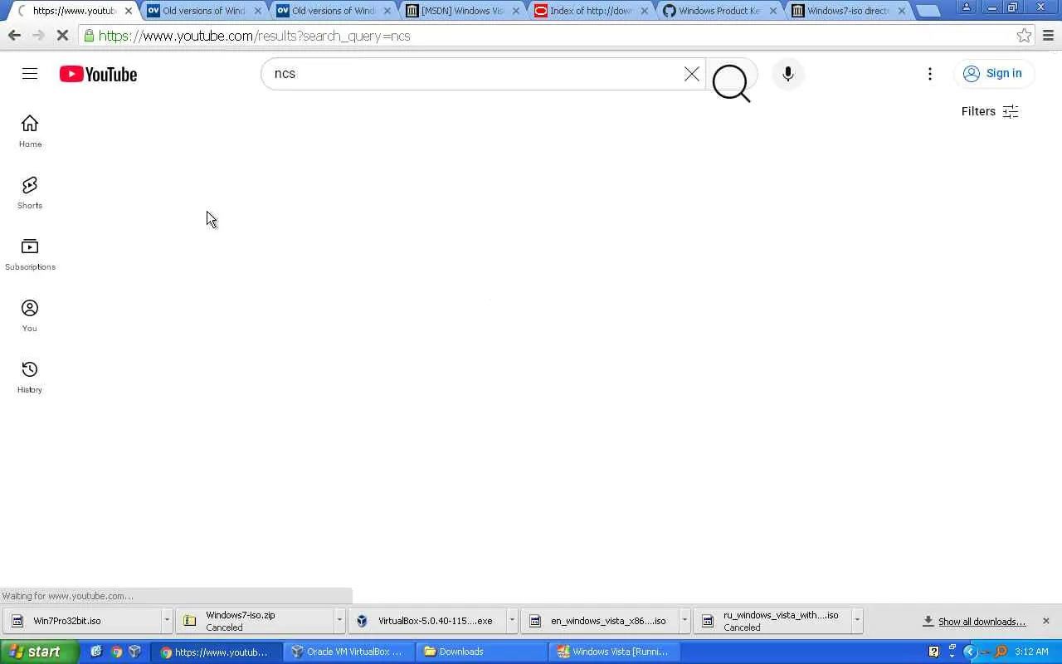Open the Filters panel

pyautogui.click(x=990, y=111)
